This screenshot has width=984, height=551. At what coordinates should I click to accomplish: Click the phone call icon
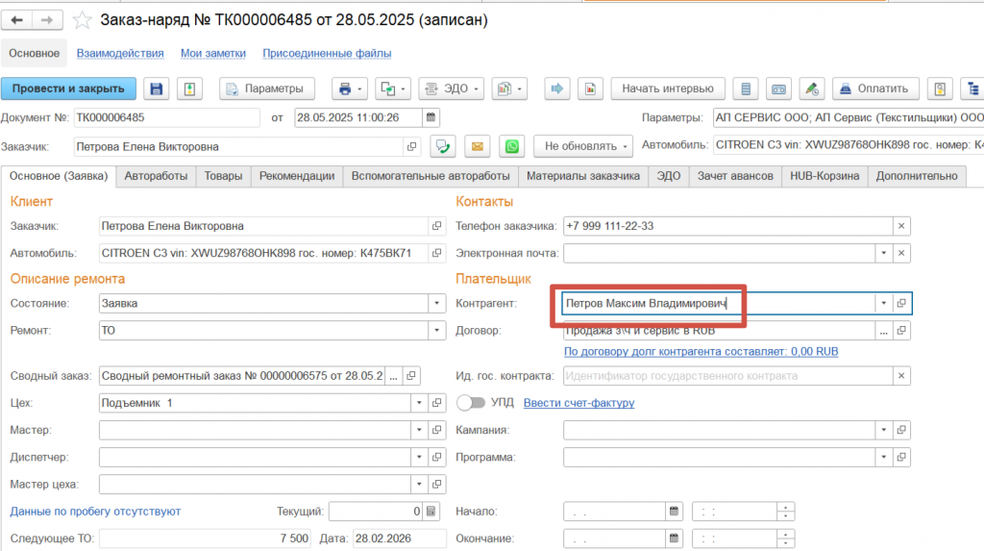443,146
